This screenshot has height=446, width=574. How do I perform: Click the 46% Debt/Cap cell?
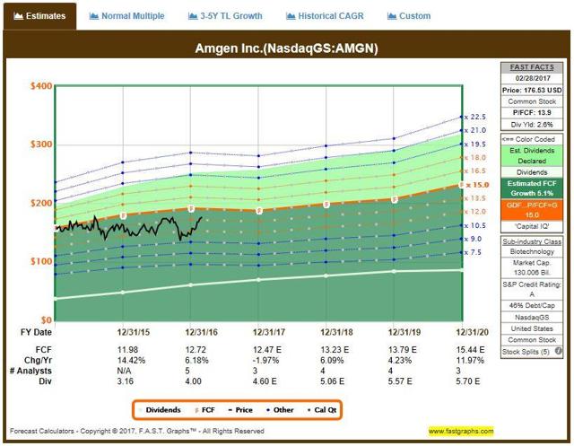[x=532, y=306]
